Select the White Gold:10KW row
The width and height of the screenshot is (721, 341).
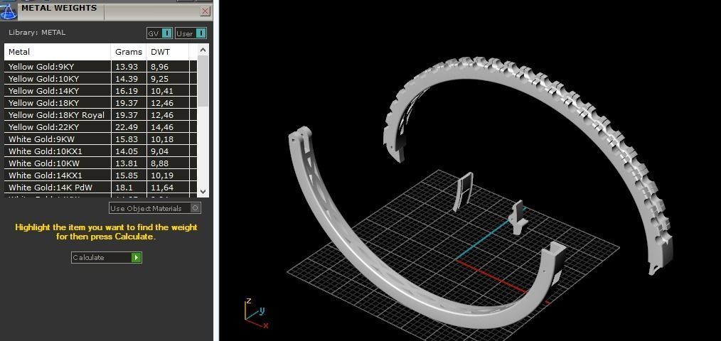(x=101, y=163)
